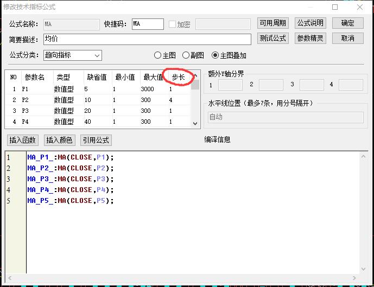This screenshot has width=374, height=287.
Task: Open the 公式分类 dropdown
Action: (73, 55)
